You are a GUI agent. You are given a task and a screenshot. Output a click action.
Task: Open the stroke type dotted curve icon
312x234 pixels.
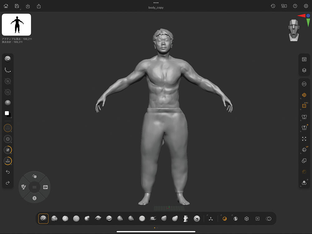tap(8, 70)
